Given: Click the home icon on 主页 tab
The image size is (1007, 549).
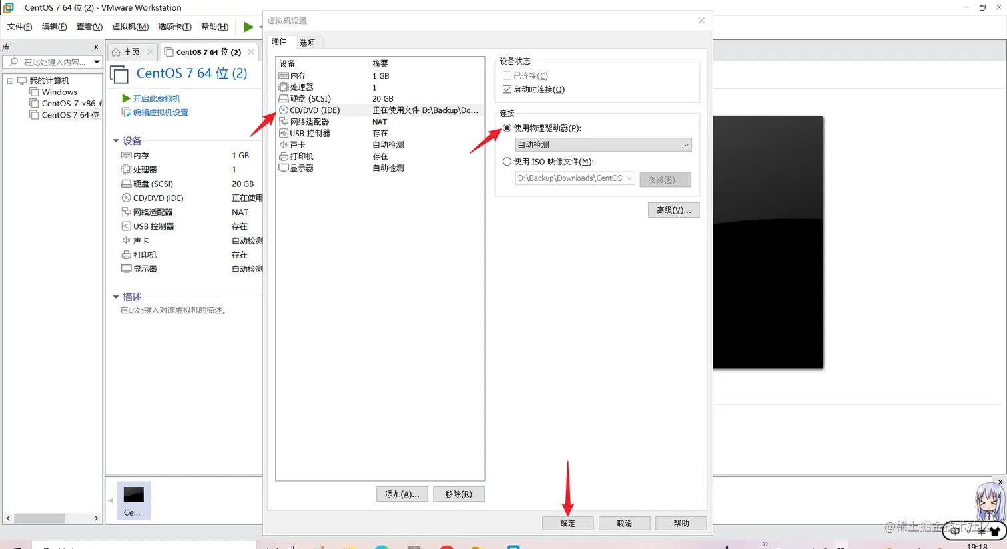Looking at the screenshot, I should tap(116, 52).
